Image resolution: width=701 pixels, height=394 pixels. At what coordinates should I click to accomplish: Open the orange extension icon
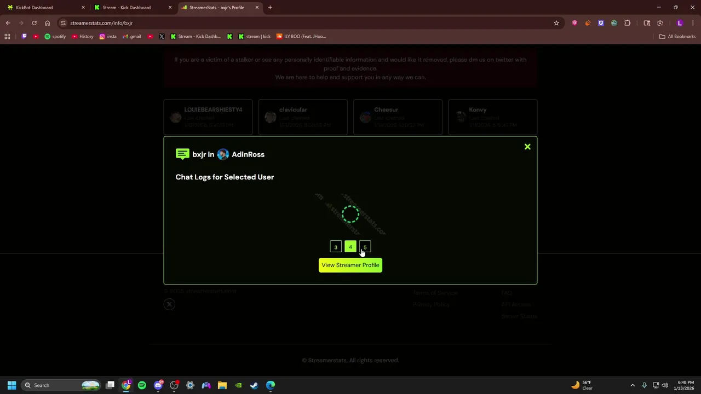point(588,23)
